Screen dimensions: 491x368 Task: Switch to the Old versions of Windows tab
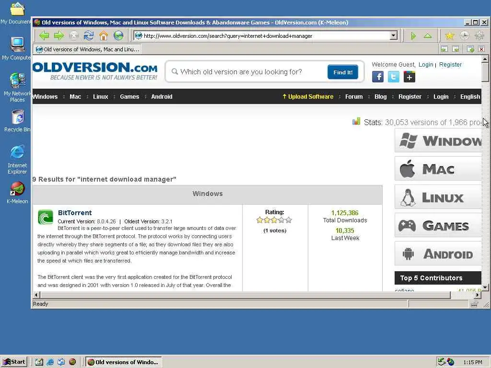click(x=87, y=49)
